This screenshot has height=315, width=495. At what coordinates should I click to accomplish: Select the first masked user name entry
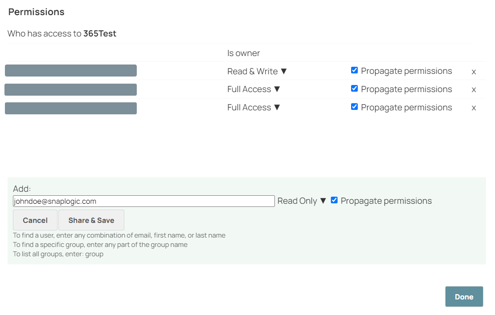[x=70, y=70]
